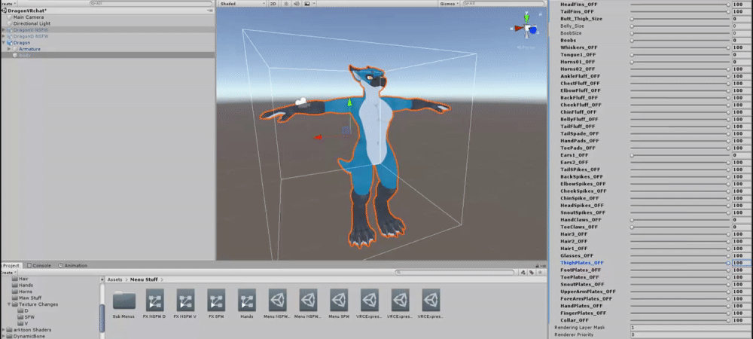Select the Hands folder in project tree

(x=22, y=286)
